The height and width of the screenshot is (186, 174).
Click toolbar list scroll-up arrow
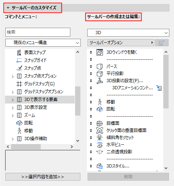[x=166, y=52]
